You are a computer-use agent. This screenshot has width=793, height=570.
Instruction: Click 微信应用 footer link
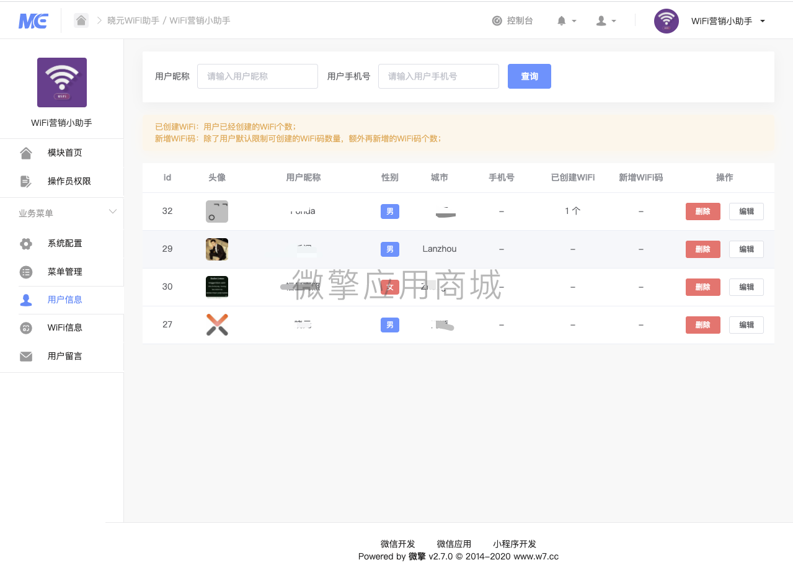(x=454, y=544)
